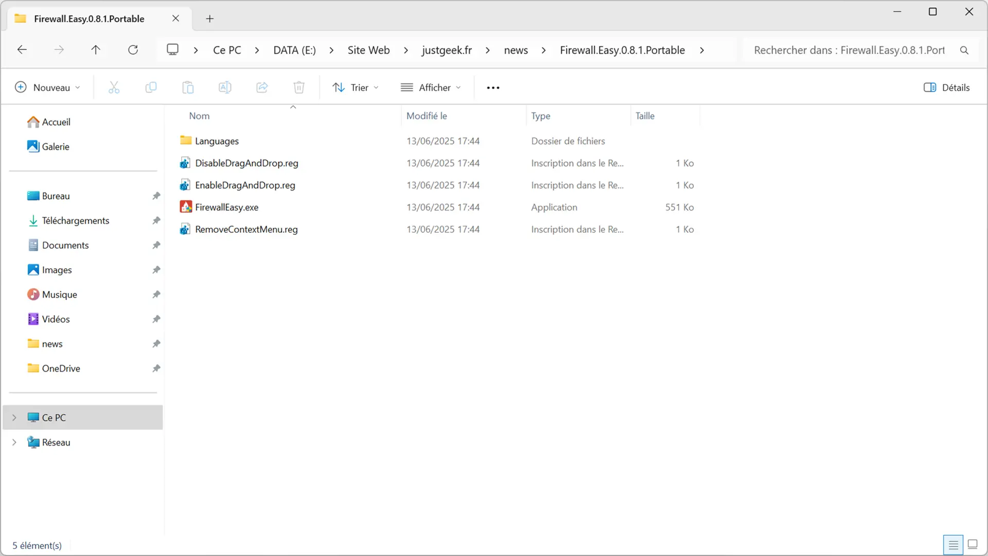Click the Share icon in toolbar
This screenshot has height=556, width=988.
[262, 88]
